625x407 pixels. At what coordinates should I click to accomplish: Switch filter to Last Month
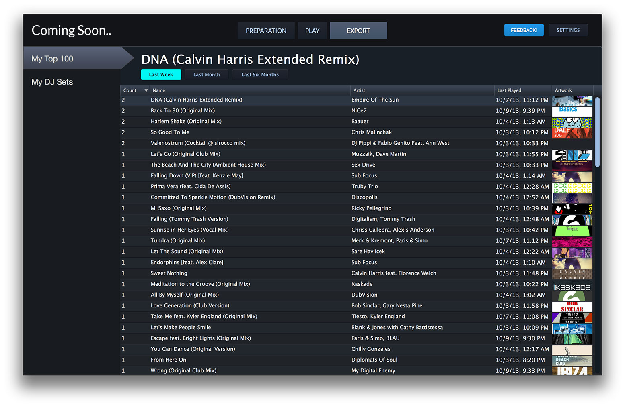tap(207, 75)
